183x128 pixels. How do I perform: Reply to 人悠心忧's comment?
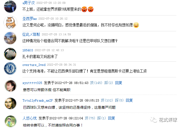112,118
